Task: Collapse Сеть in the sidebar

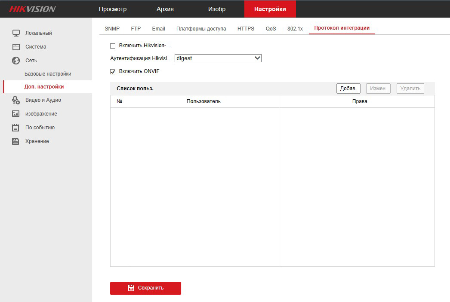Action: point(31,61)
